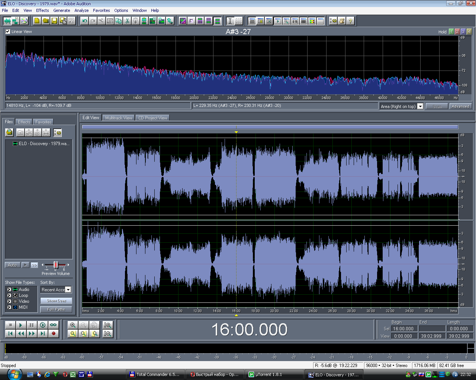The width and height of the screenshot is (476, 380).
Task: Uncheck the Linear View checkbox
Action: point(8,32)
